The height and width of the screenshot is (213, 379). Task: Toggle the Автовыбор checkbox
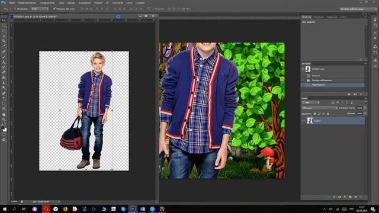pyautogui.click(x=15, y=9)
